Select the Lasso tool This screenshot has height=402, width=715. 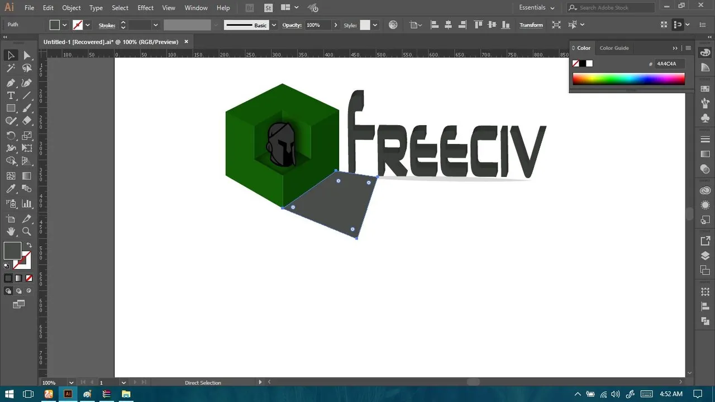click(x=27, y=68)
